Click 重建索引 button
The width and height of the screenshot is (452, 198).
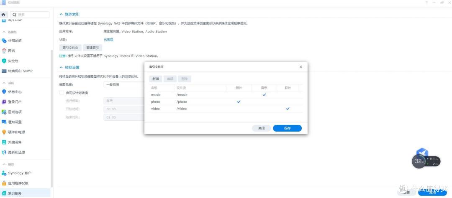(92, 48)
